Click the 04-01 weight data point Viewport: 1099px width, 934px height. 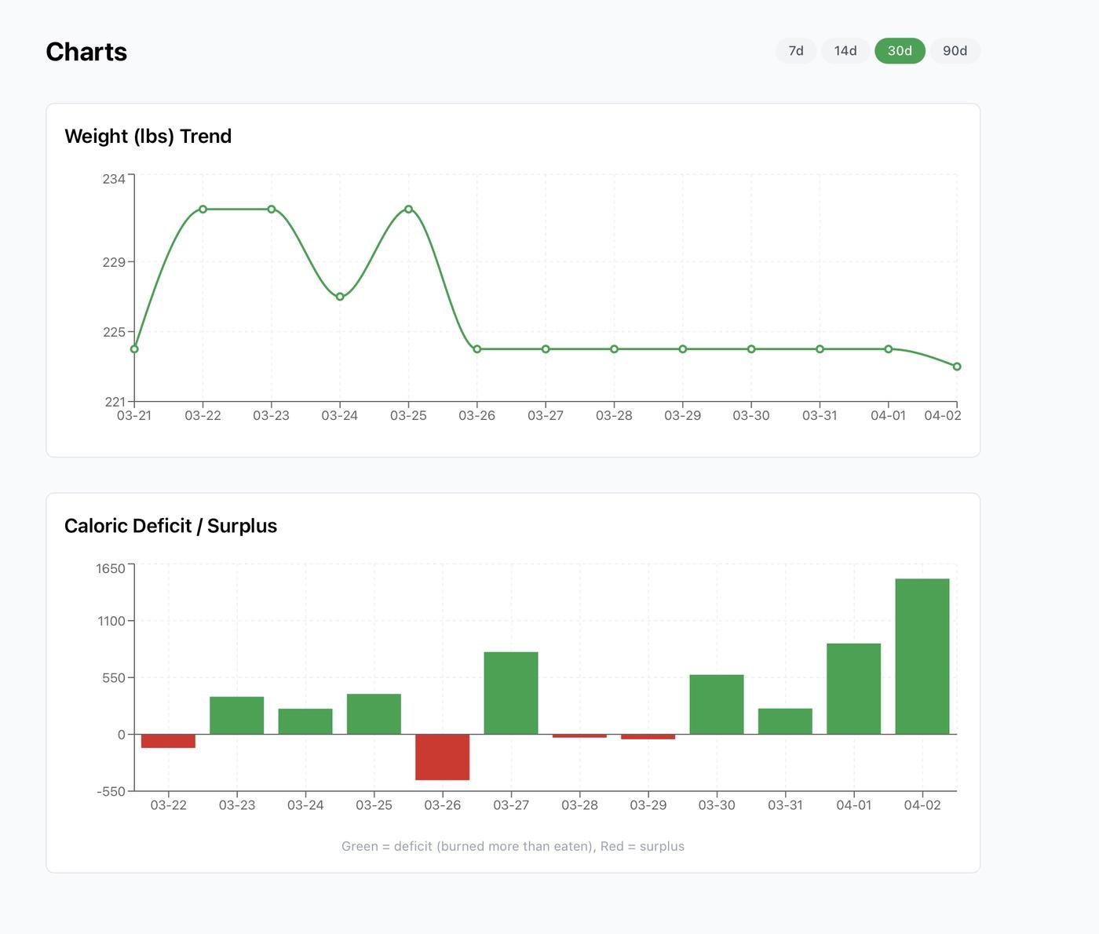[889, 349]
